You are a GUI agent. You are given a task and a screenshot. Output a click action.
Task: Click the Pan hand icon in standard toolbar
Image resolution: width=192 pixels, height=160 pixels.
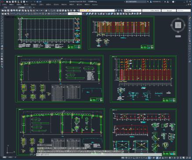tap(46, 11)
